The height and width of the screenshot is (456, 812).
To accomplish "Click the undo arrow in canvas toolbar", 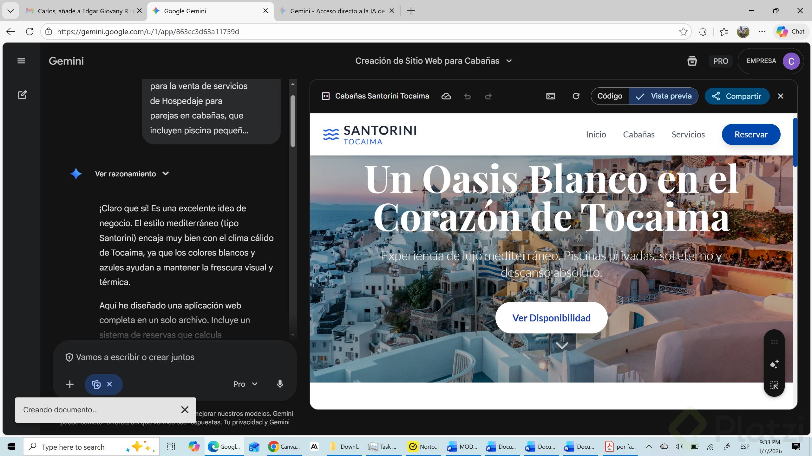I will pos(467,96).
